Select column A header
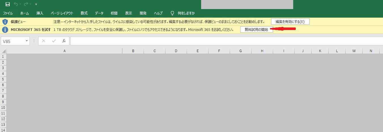 (x=65, y=51)
